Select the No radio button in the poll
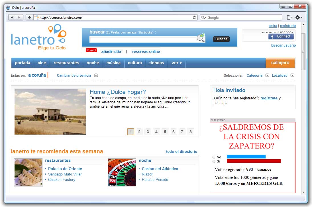The width and height of the screenshot is (312, 207). (x=214, y=157)
